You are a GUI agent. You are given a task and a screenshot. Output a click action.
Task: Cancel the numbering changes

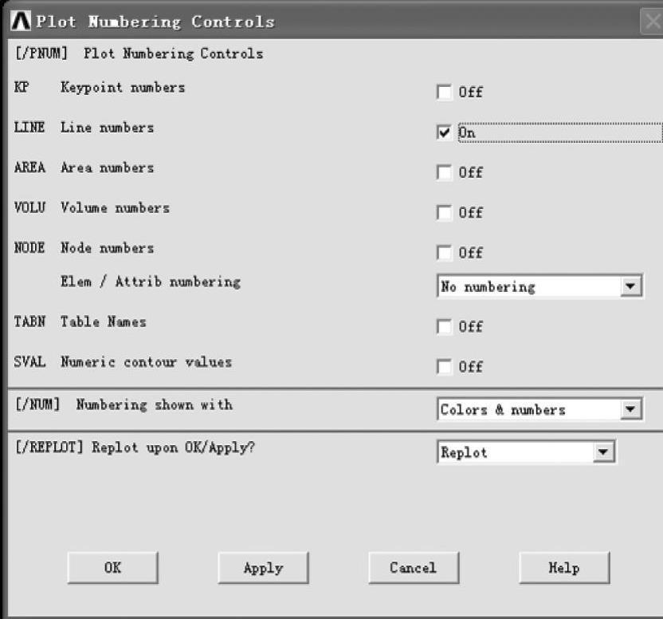(x=413, y=568)
